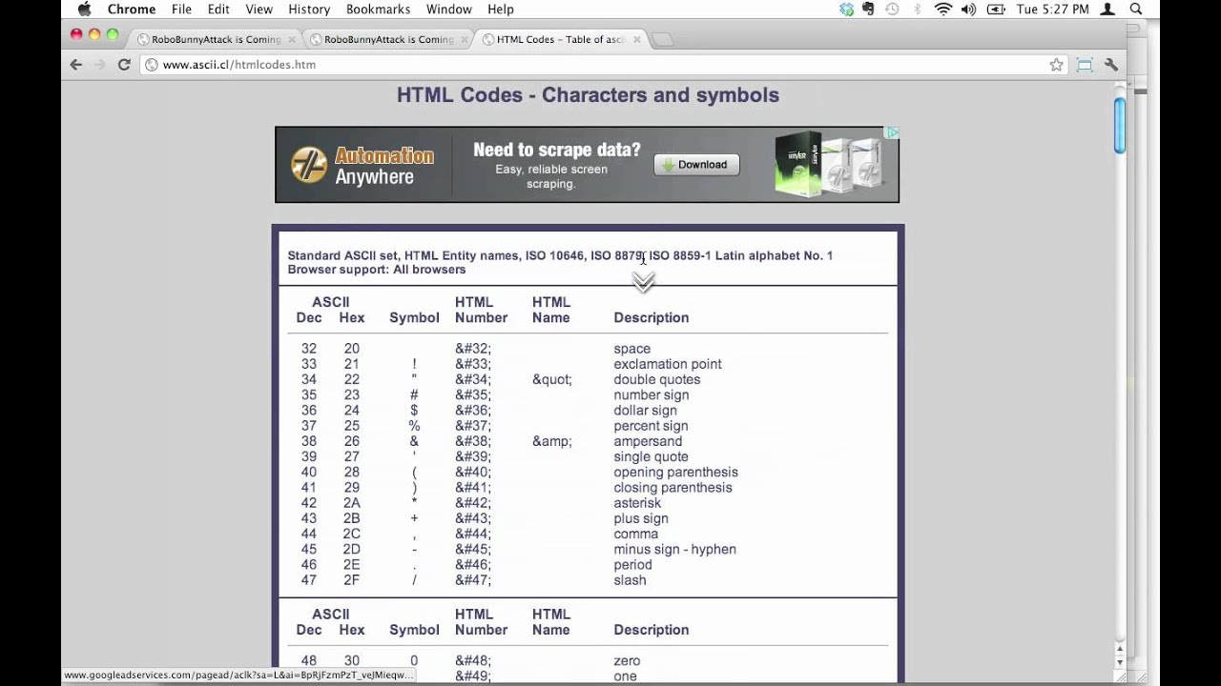Click the '&quot;' HTML name cell

click(552, 379)
